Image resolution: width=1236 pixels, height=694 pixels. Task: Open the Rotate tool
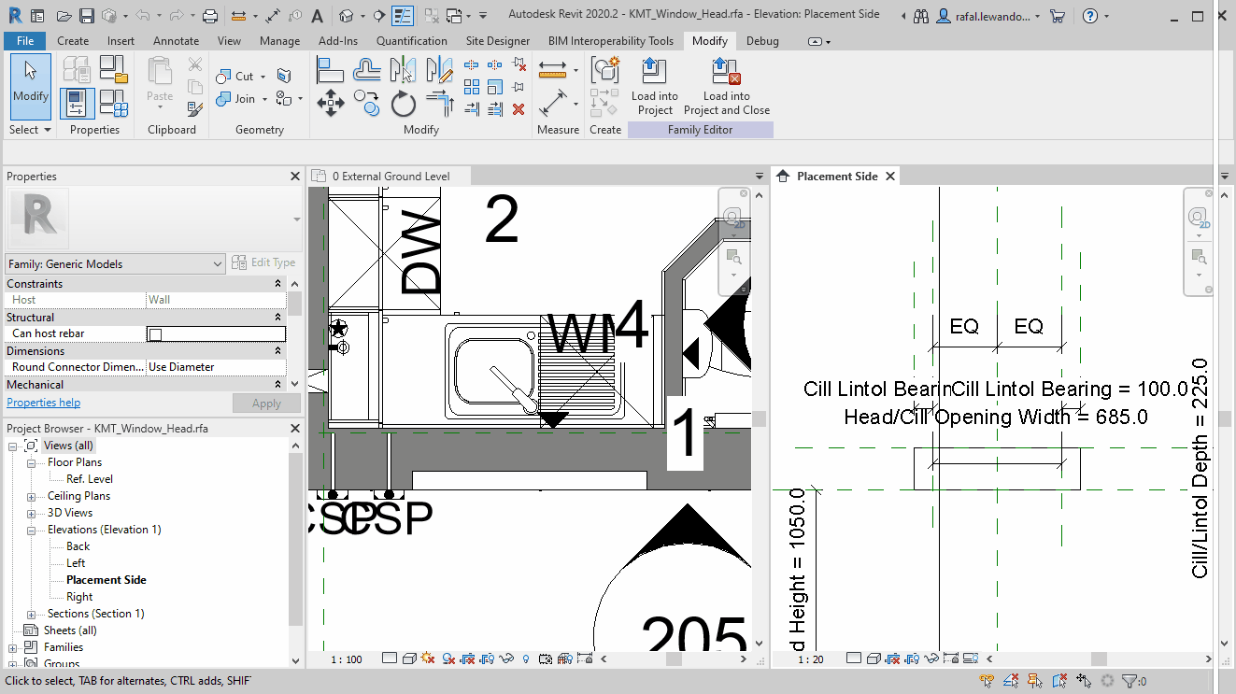click(x=404, y=102)
